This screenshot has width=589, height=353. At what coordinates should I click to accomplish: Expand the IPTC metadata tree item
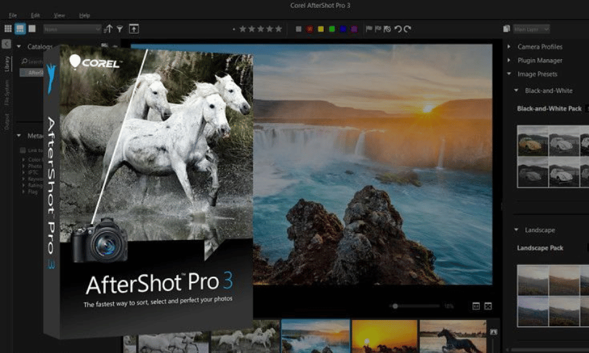pyautogui.click(x=24, y=173)
